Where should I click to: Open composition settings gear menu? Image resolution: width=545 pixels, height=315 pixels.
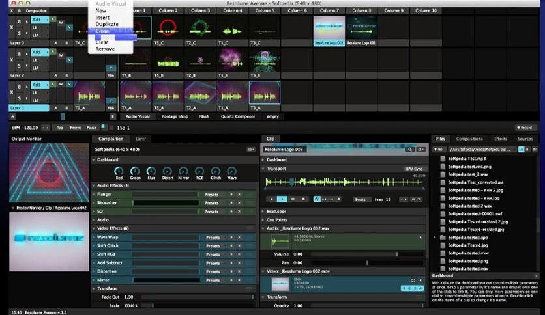tap(250, 150)
